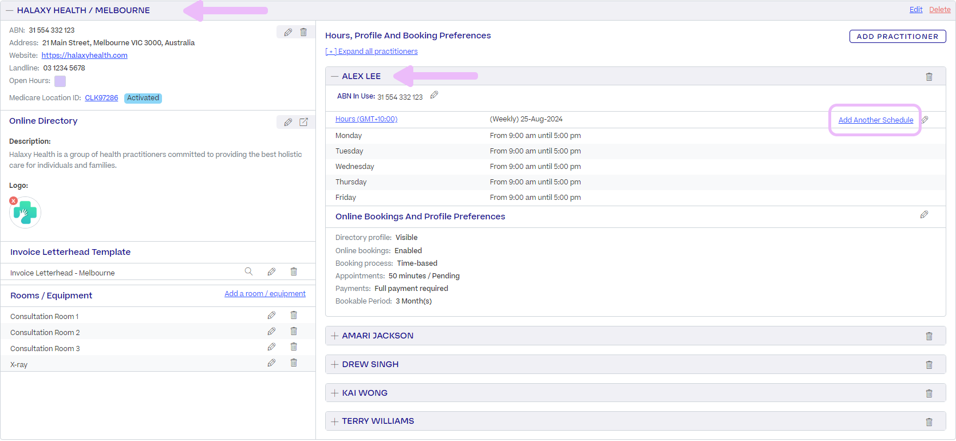Edit the Invoice Letterhead - Melbourne template
Viewport: 956px width, 441px height.
(x=271, y=271)
